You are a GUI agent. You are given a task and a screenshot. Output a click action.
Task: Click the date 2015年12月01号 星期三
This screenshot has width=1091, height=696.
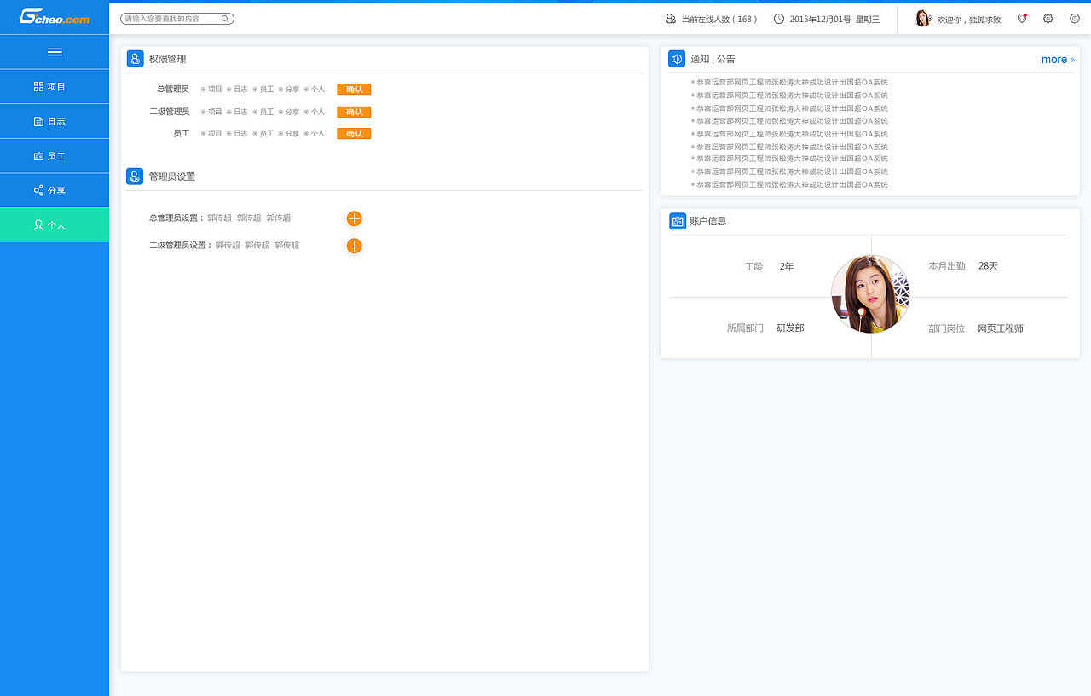(834, 19)
